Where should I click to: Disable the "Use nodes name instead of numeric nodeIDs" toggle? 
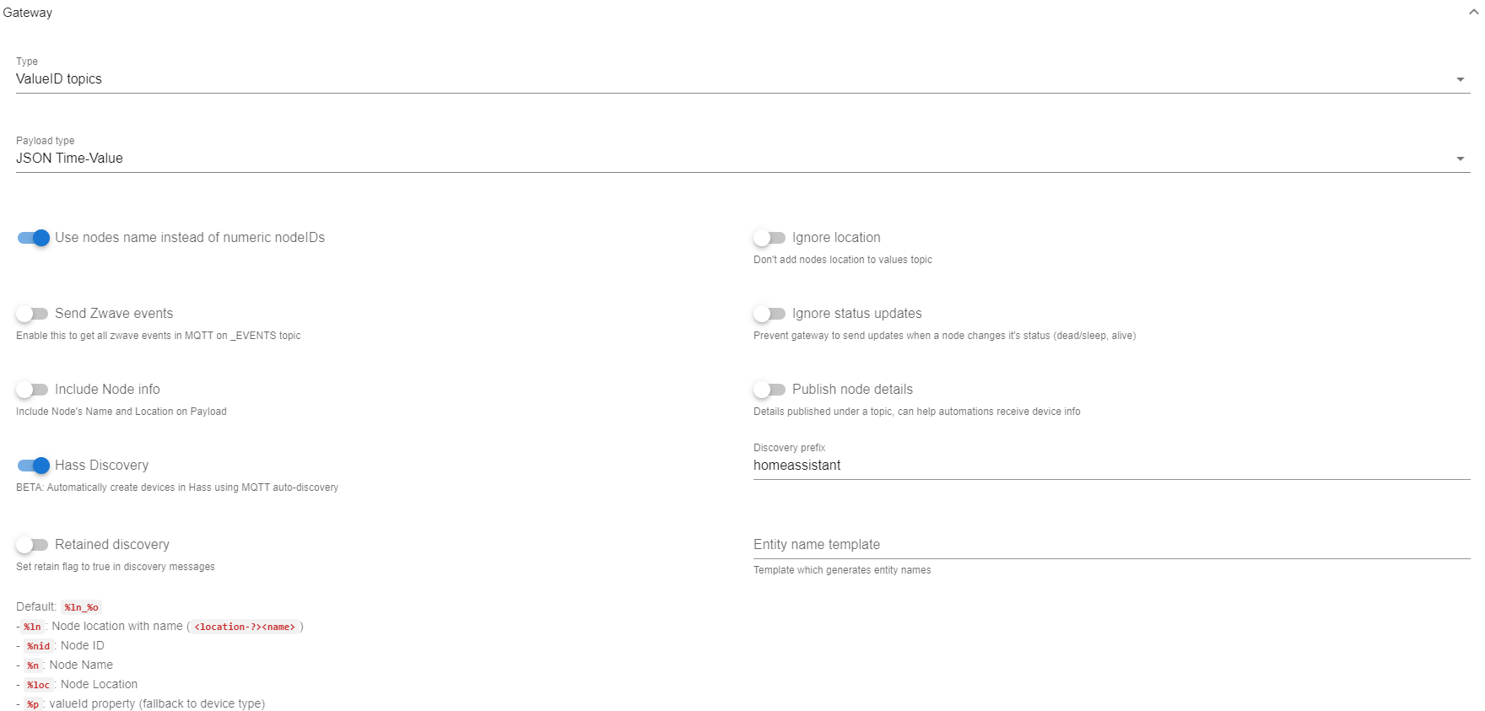coord(33,238)
